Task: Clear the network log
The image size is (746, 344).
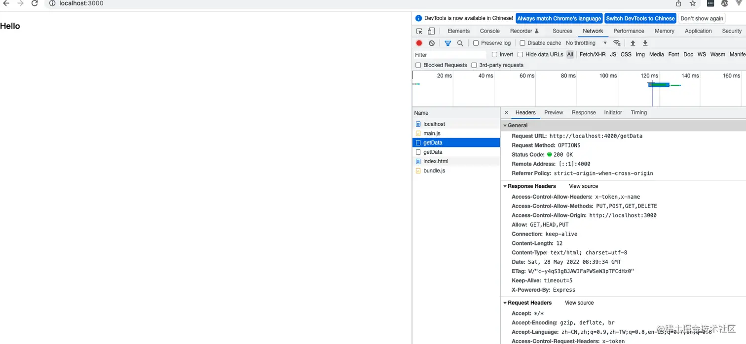Action: [x=432, y=43]
